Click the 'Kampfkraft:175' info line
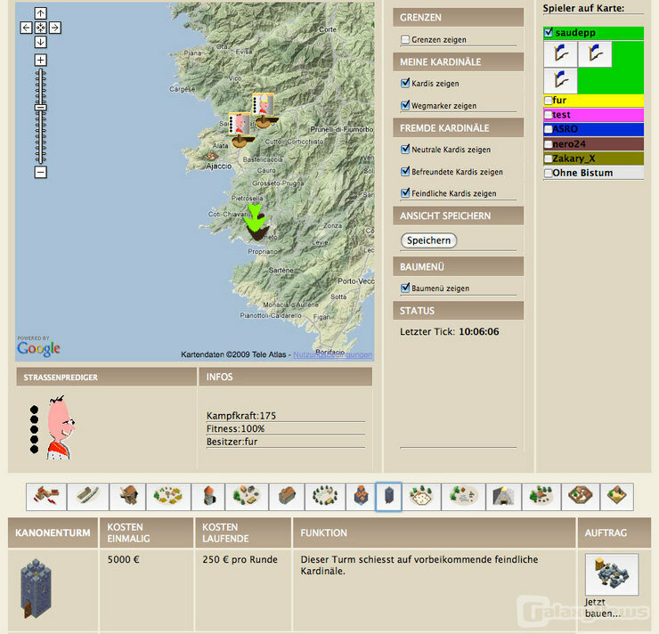 tap(241, 416)
